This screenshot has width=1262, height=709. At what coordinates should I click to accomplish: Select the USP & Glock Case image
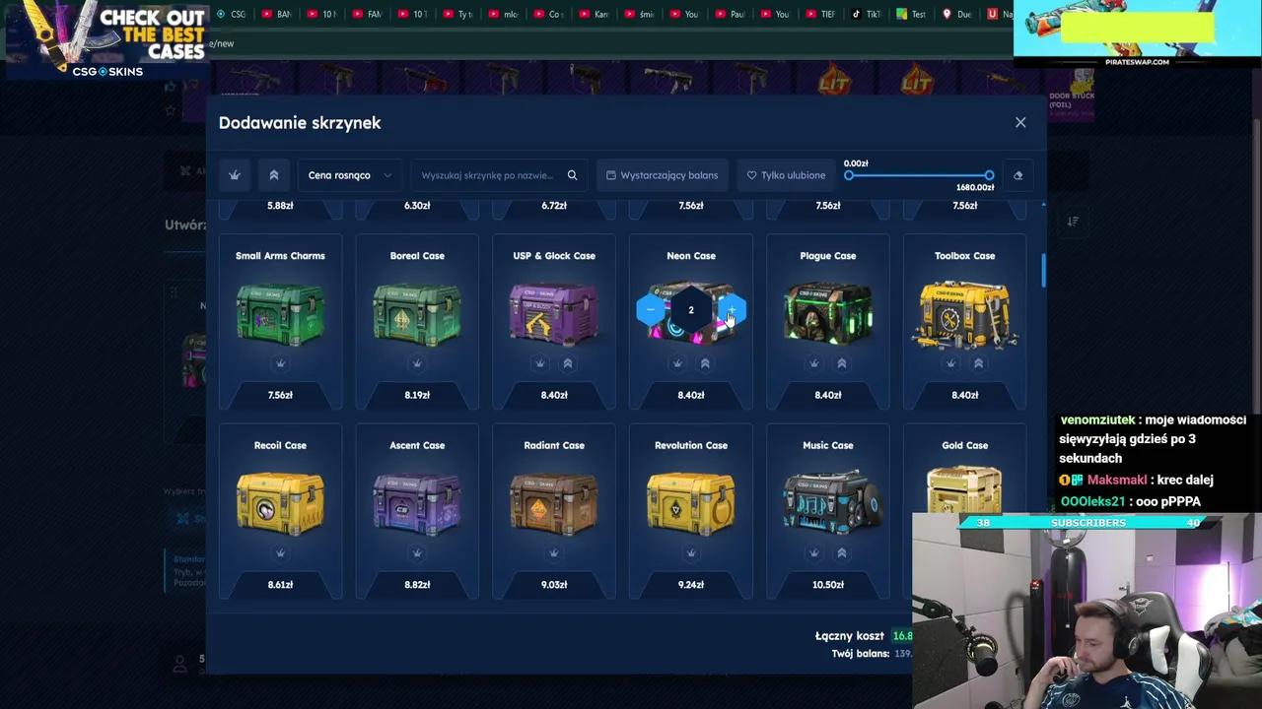554,313
